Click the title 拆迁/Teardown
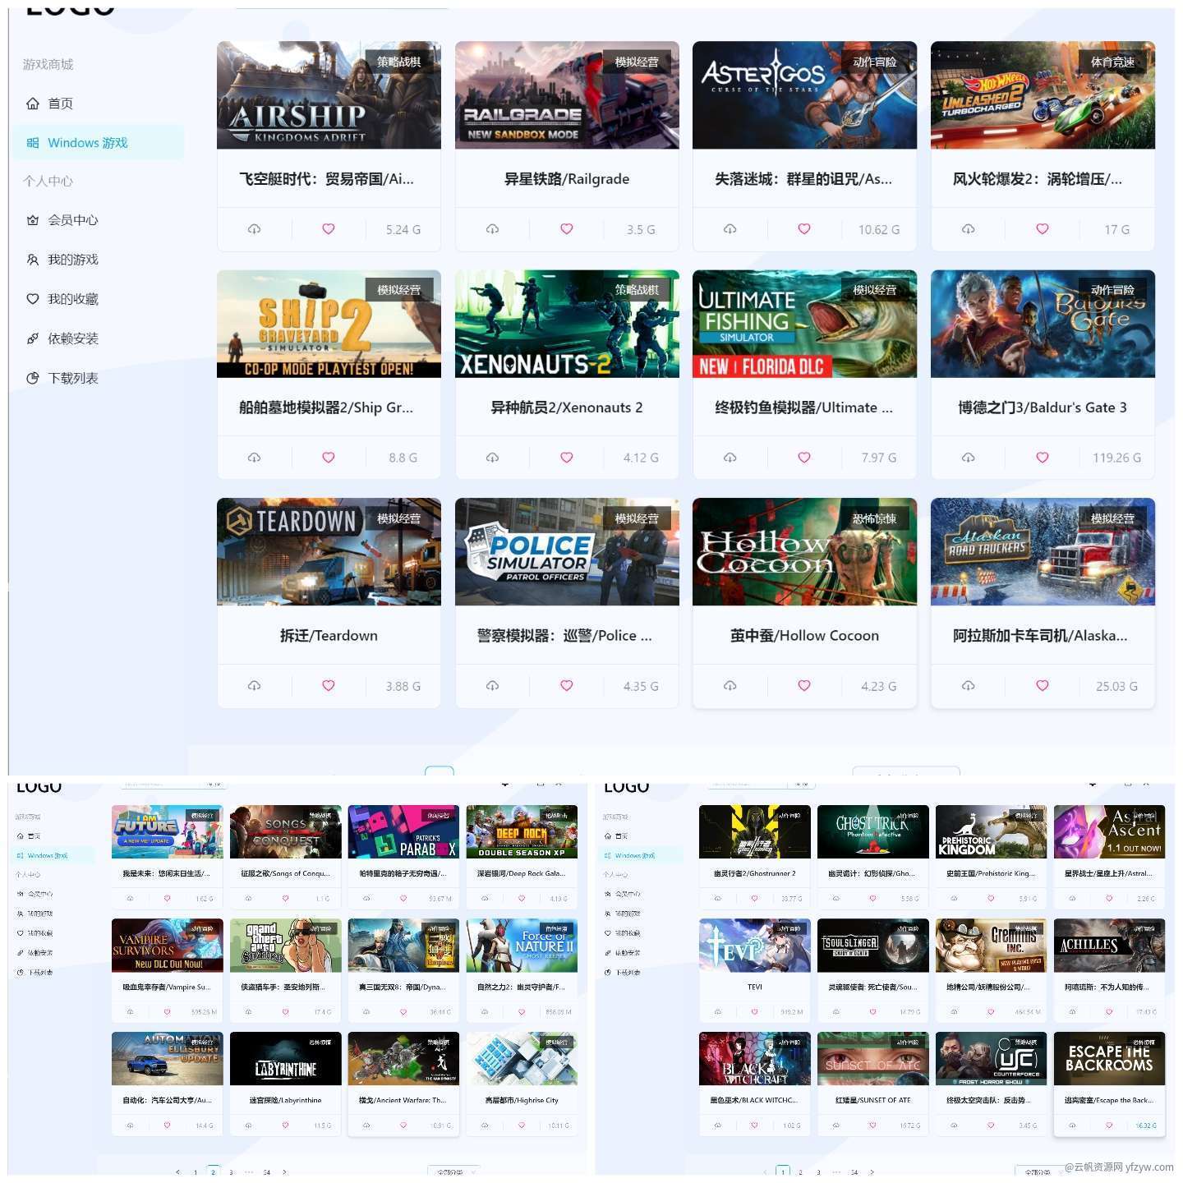The height and width of the screenshot is (1183, 1183). point(329,636)
